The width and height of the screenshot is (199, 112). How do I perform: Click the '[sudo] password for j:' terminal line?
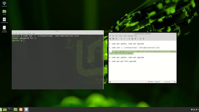click(x=24, y=38)
